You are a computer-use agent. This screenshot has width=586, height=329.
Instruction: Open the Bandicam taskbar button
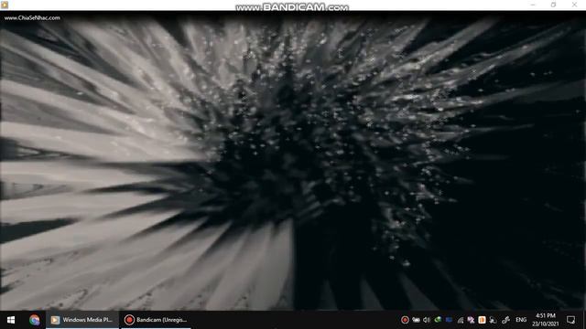click(156, 320)
